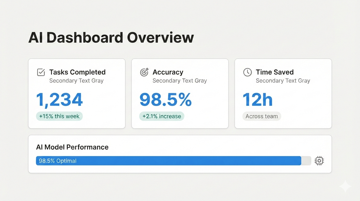Select the Time Saved card title
Screen dimensions: 360x201
(x=275, y=72)
